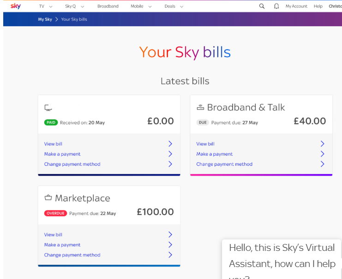Click the arrow next to Marketplace Make a payment

click(170, 244)
